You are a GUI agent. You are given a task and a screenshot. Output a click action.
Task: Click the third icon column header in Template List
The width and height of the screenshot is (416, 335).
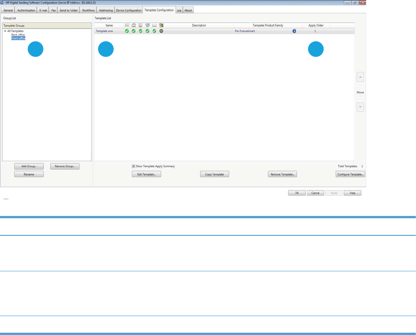pos(141,25)
